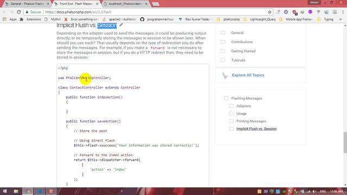347x195 pixels.
Task: Jump to the Adapters section
Action: [243, 106]
